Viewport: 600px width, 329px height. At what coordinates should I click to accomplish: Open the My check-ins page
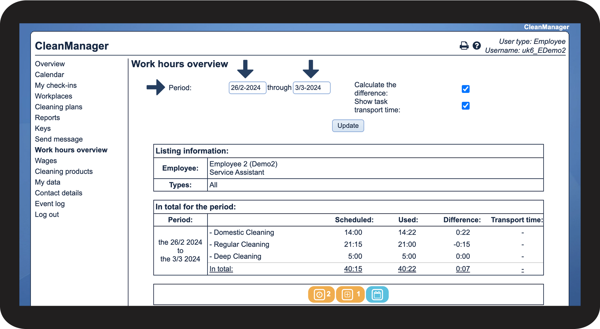coord(56,85)
